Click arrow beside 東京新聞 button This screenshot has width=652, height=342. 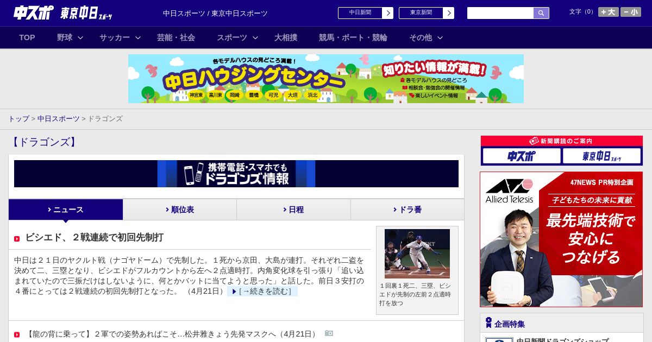pyautogui.click(x=449, y=13)
